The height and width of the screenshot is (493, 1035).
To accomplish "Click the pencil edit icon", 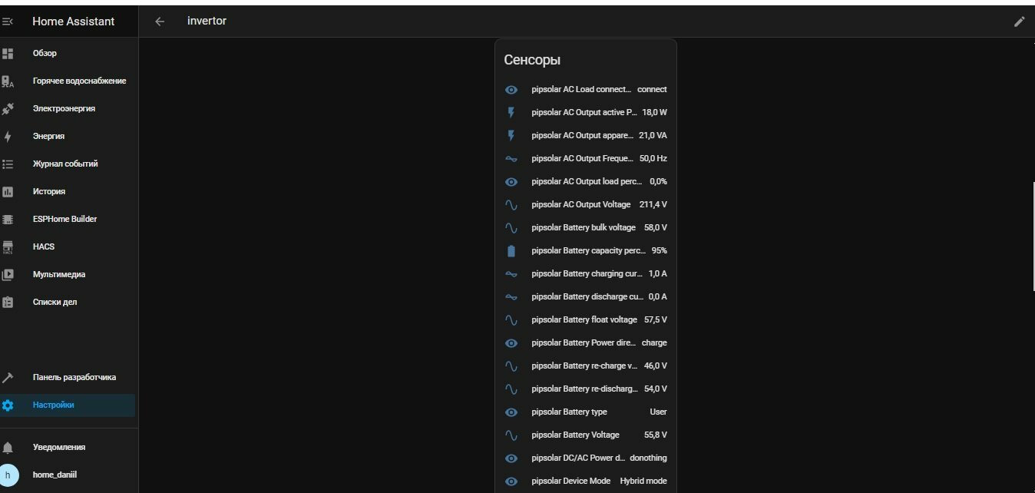I will 1020,22.
